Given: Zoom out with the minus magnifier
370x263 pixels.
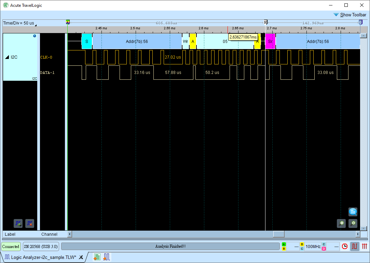Looking at the screenshot, I should point(341,223).
